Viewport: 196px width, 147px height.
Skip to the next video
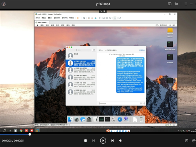[x=113, y=140]
